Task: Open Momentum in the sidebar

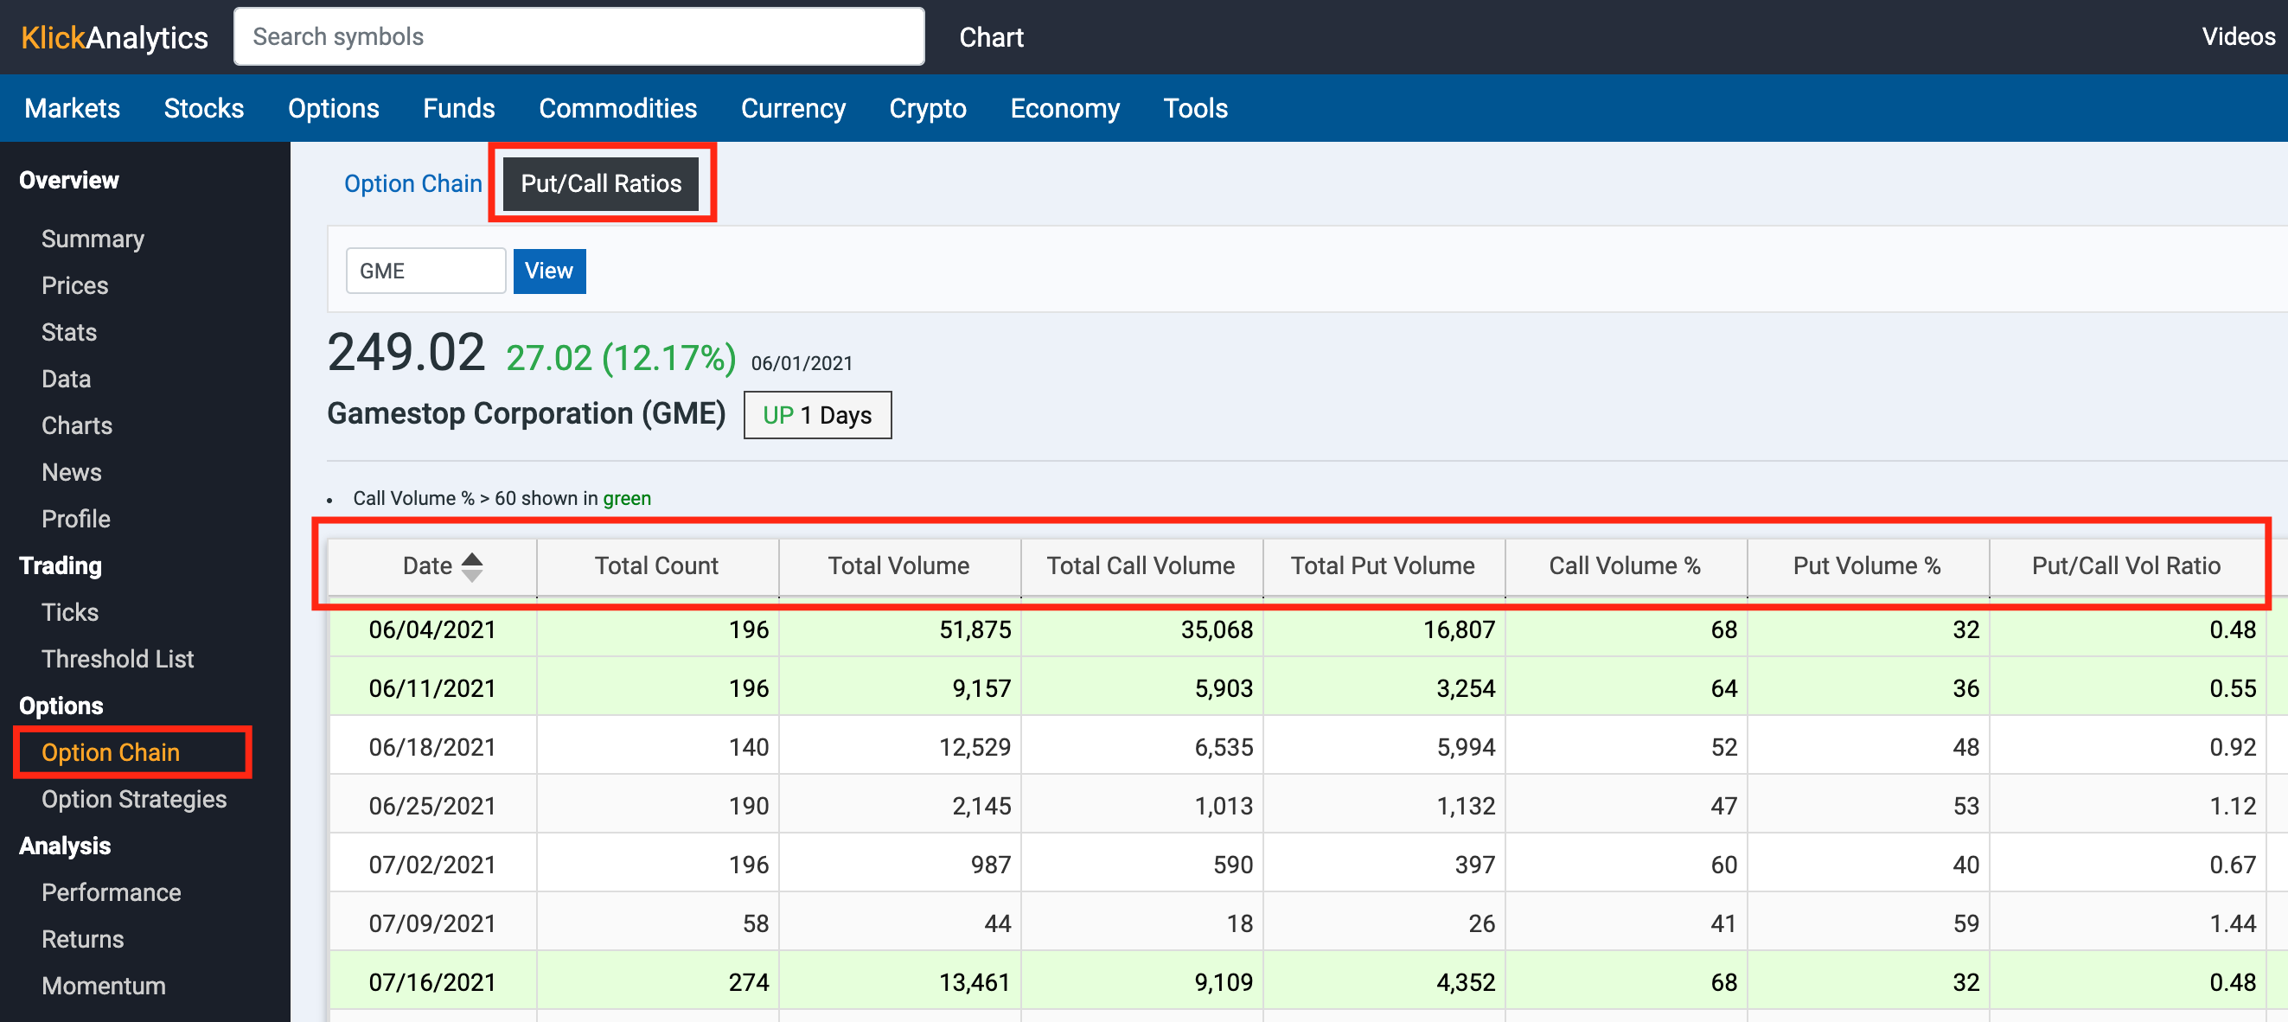Action: point(103,986)
